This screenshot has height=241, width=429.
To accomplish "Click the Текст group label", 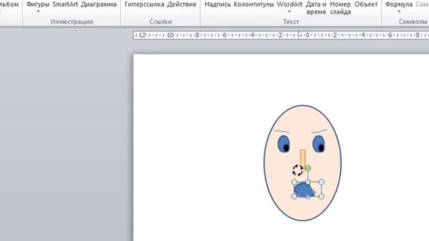I will click(291, 21).
